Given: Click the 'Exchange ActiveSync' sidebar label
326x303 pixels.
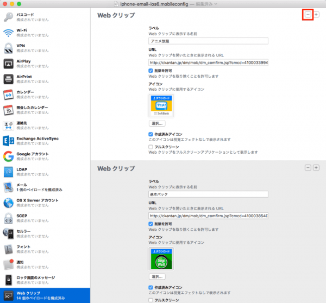Looking at the screenshot, I should (37, 138).
